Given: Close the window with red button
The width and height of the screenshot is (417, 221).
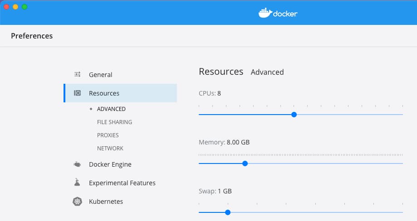Looking at the screenshot, I should 6,7.
